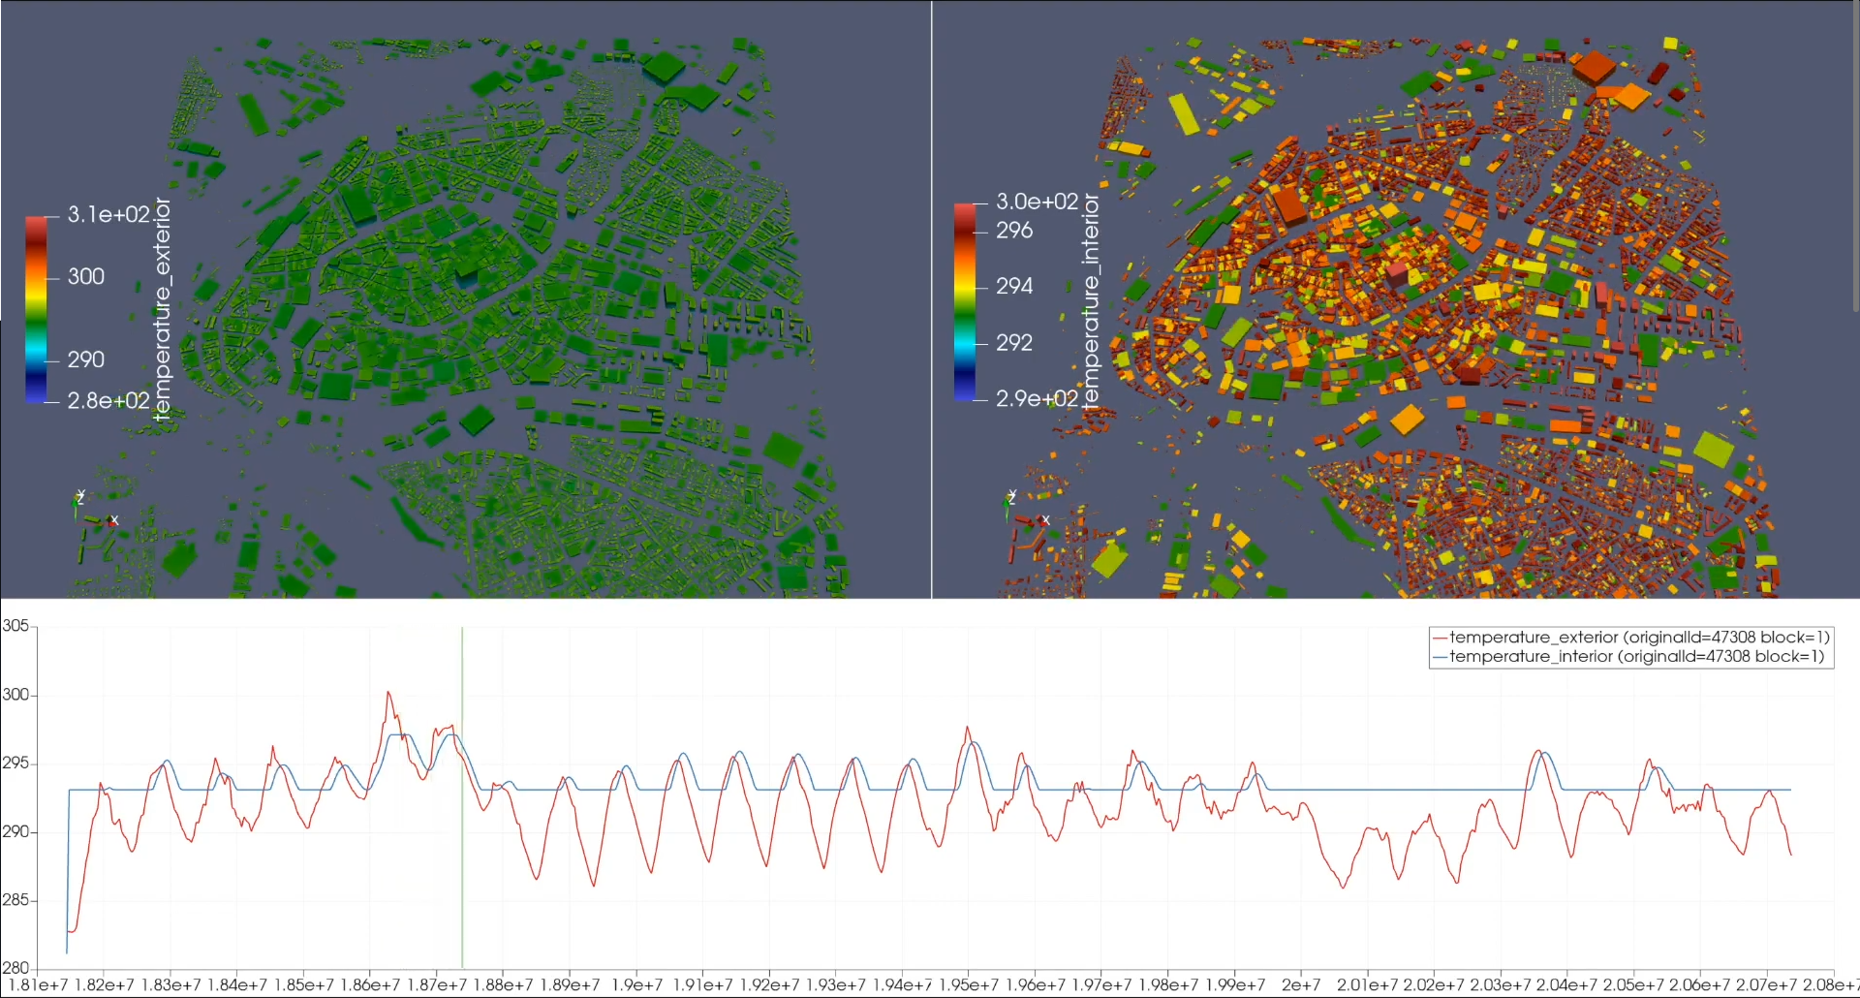
Task: Select temperature_interior entry in the chart legend
Action: tap(1628, 657)
